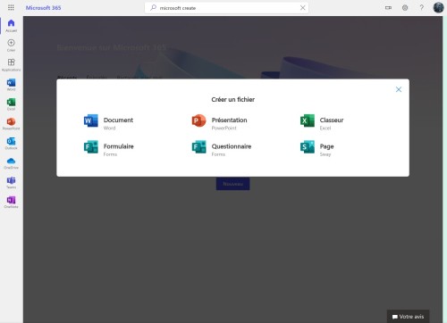Screen dimensions: 447x323
Task: Open Applications in the left sidebar
Action: (x=11, y=65)
